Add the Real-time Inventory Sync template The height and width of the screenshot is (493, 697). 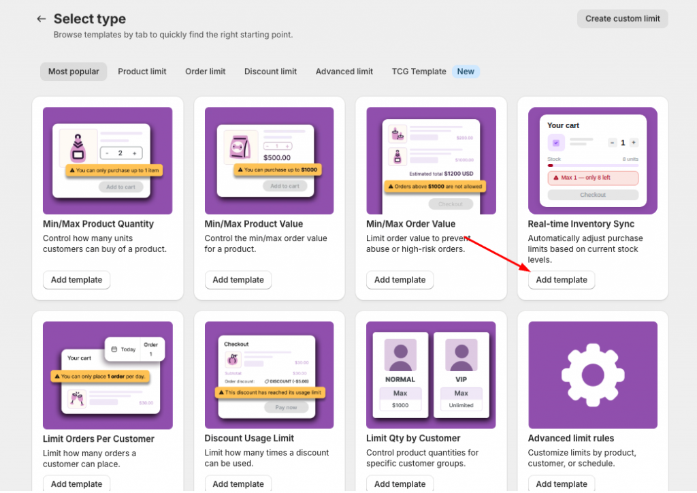click(562, 280)
